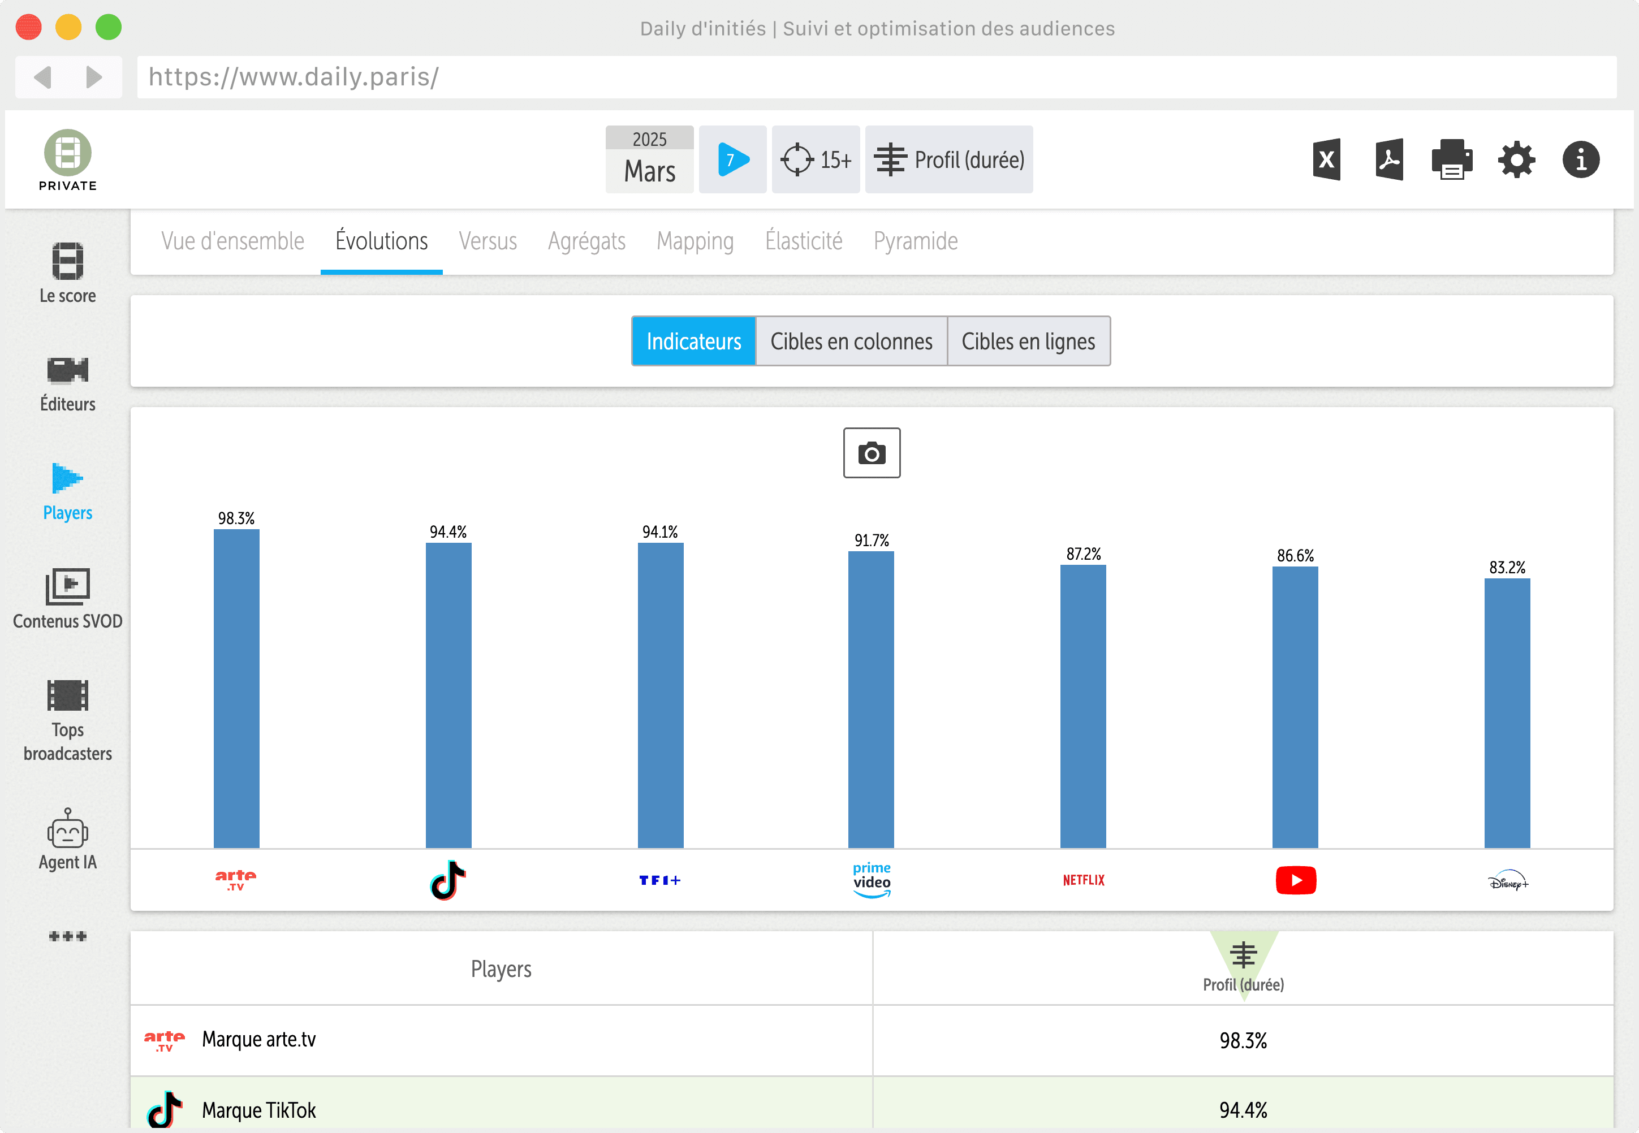This screenshot has width=1639, height=1133.
Task: Export data to Excel
Action: pyautogui.click(x=1326, y=160)
